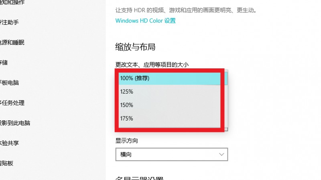Select 体验共享 in the left navigation
321x180 pixels.
(9, 143)
